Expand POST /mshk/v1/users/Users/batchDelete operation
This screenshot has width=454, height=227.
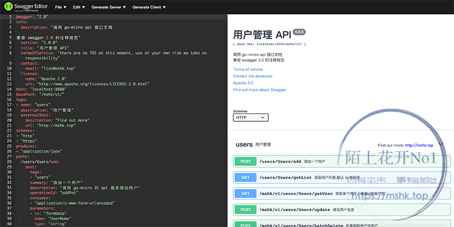click(x=342, y=224)
